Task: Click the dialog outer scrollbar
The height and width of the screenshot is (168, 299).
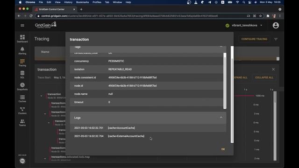Action: click(232, 94)
